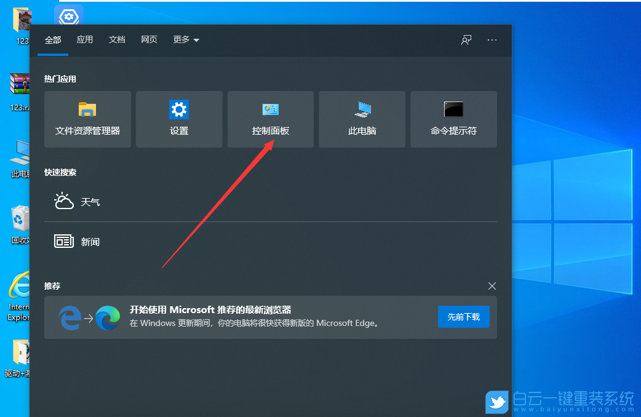Viewport: 641px width, 417px height.
Task: Open the 设置 app tile
Action: (x=179, y=119)
